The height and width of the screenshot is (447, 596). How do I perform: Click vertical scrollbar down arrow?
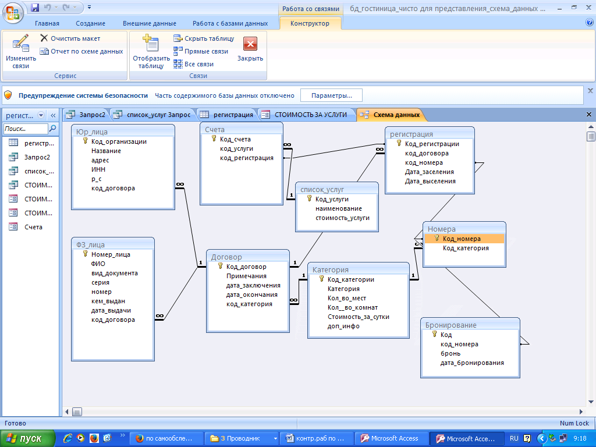point(591,402)
